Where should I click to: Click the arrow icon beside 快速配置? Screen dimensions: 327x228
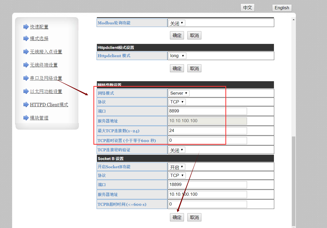26,27
